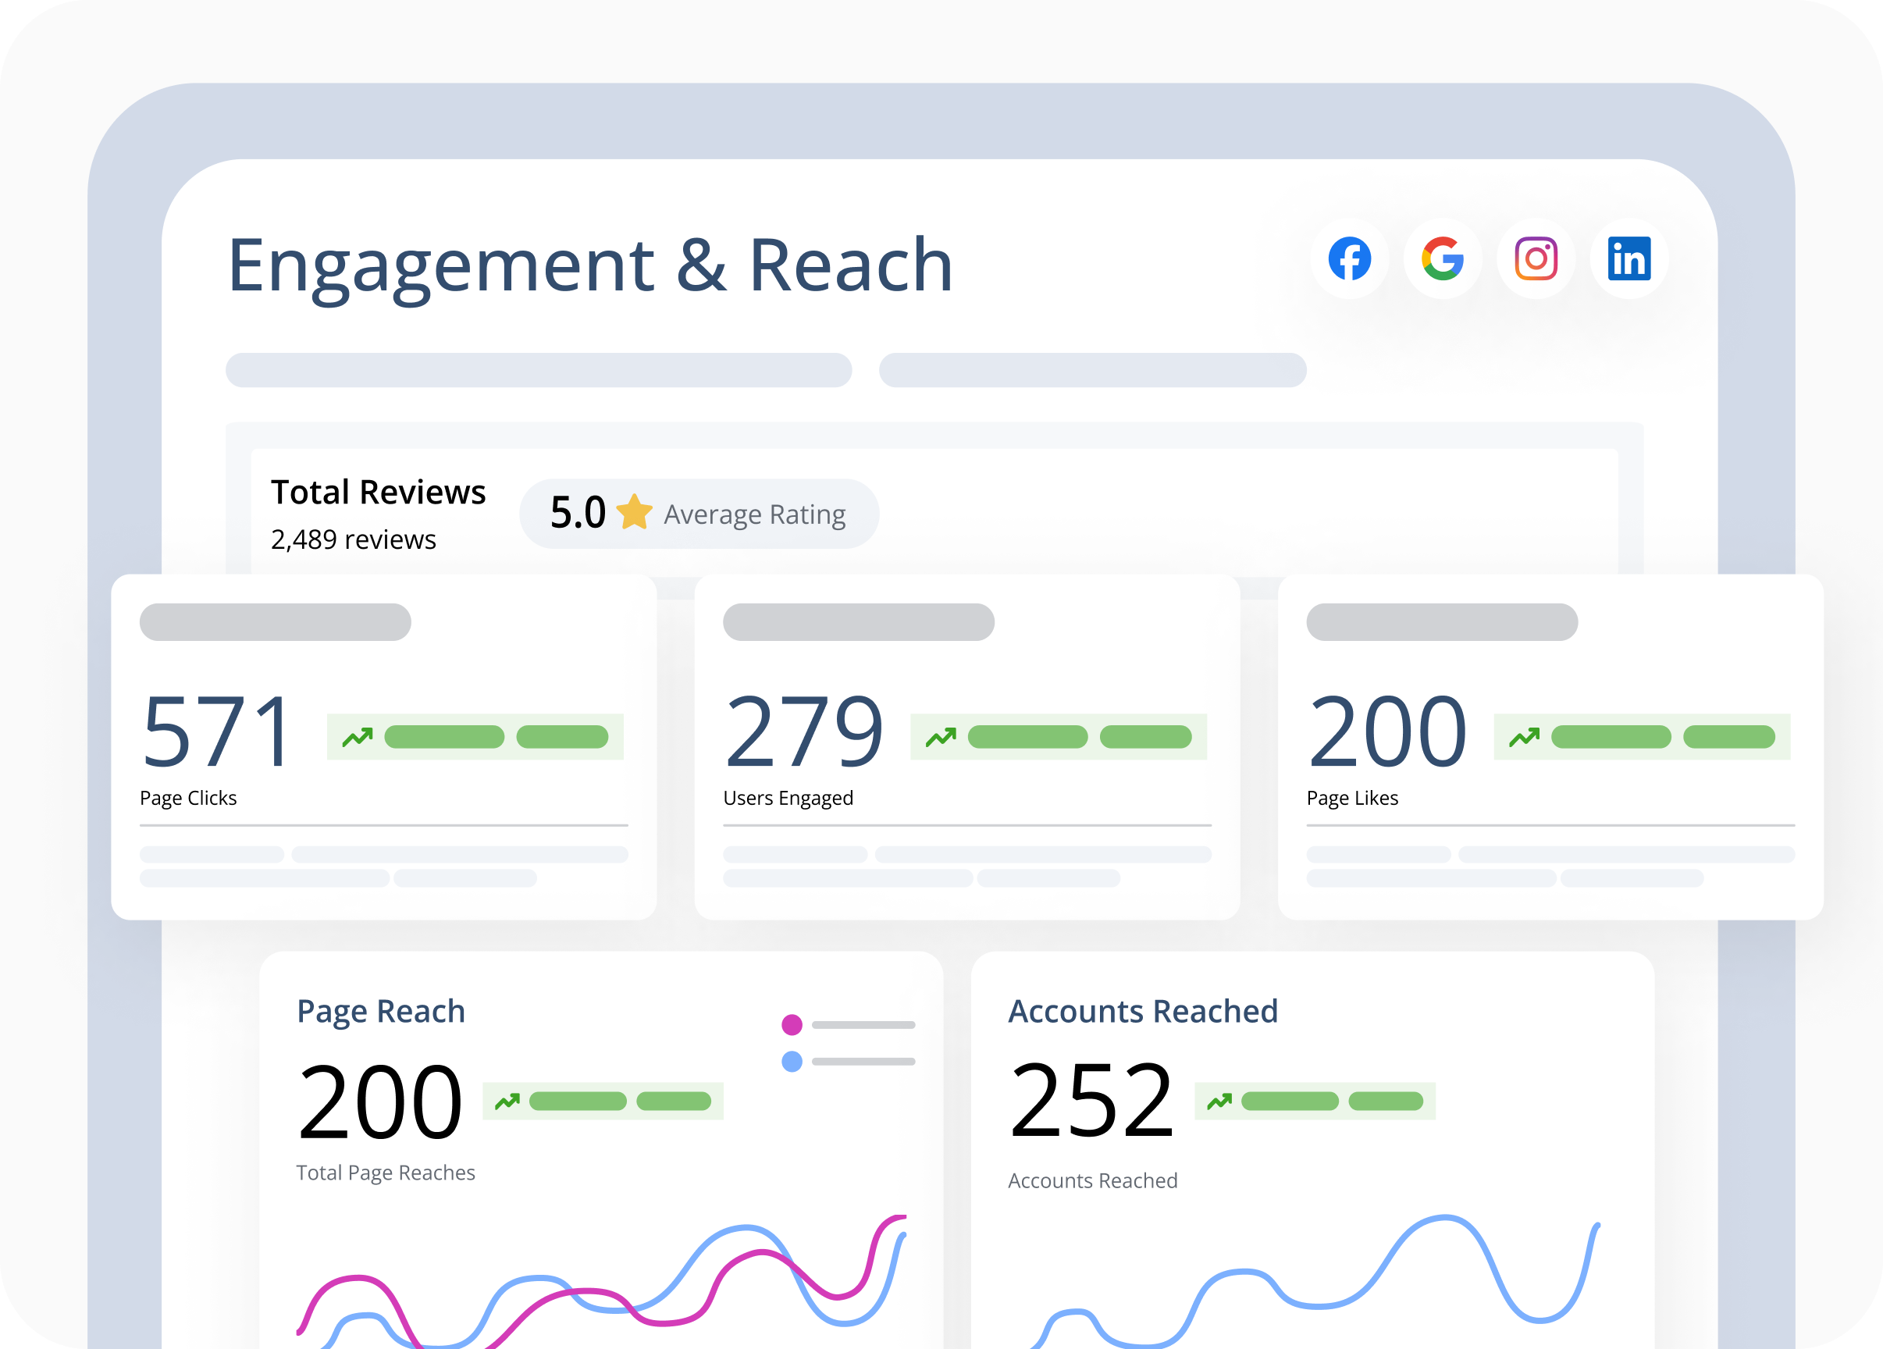
Task: Click the Page Reach line chart
Action: pos(602,1282)
